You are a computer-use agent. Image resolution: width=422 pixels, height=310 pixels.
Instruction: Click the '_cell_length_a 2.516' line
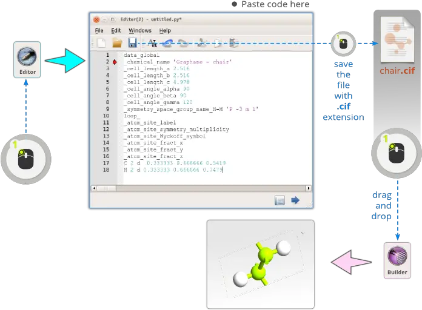click(x=156, y=68)
